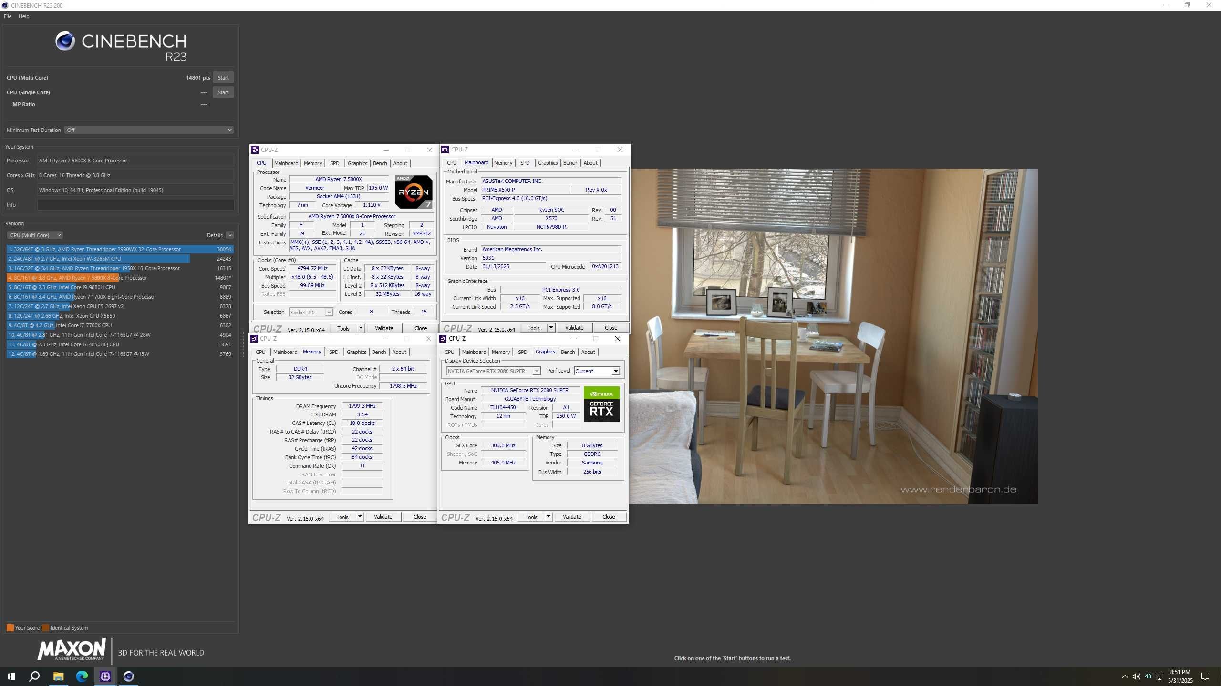Select Ryzen 7 1700X ranking row

point(120,297)
